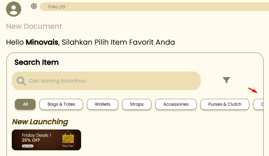Open the Friday Deals 20% OFF banner
The width and height of the screenshot is (269, 156).
[47, 140]
